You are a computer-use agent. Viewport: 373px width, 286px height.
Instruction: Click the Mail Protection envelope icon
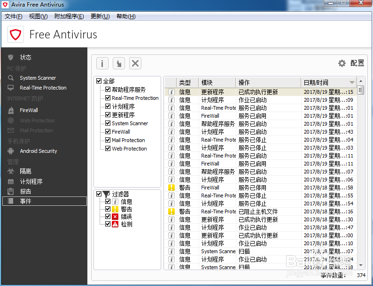tap(11, 130)
